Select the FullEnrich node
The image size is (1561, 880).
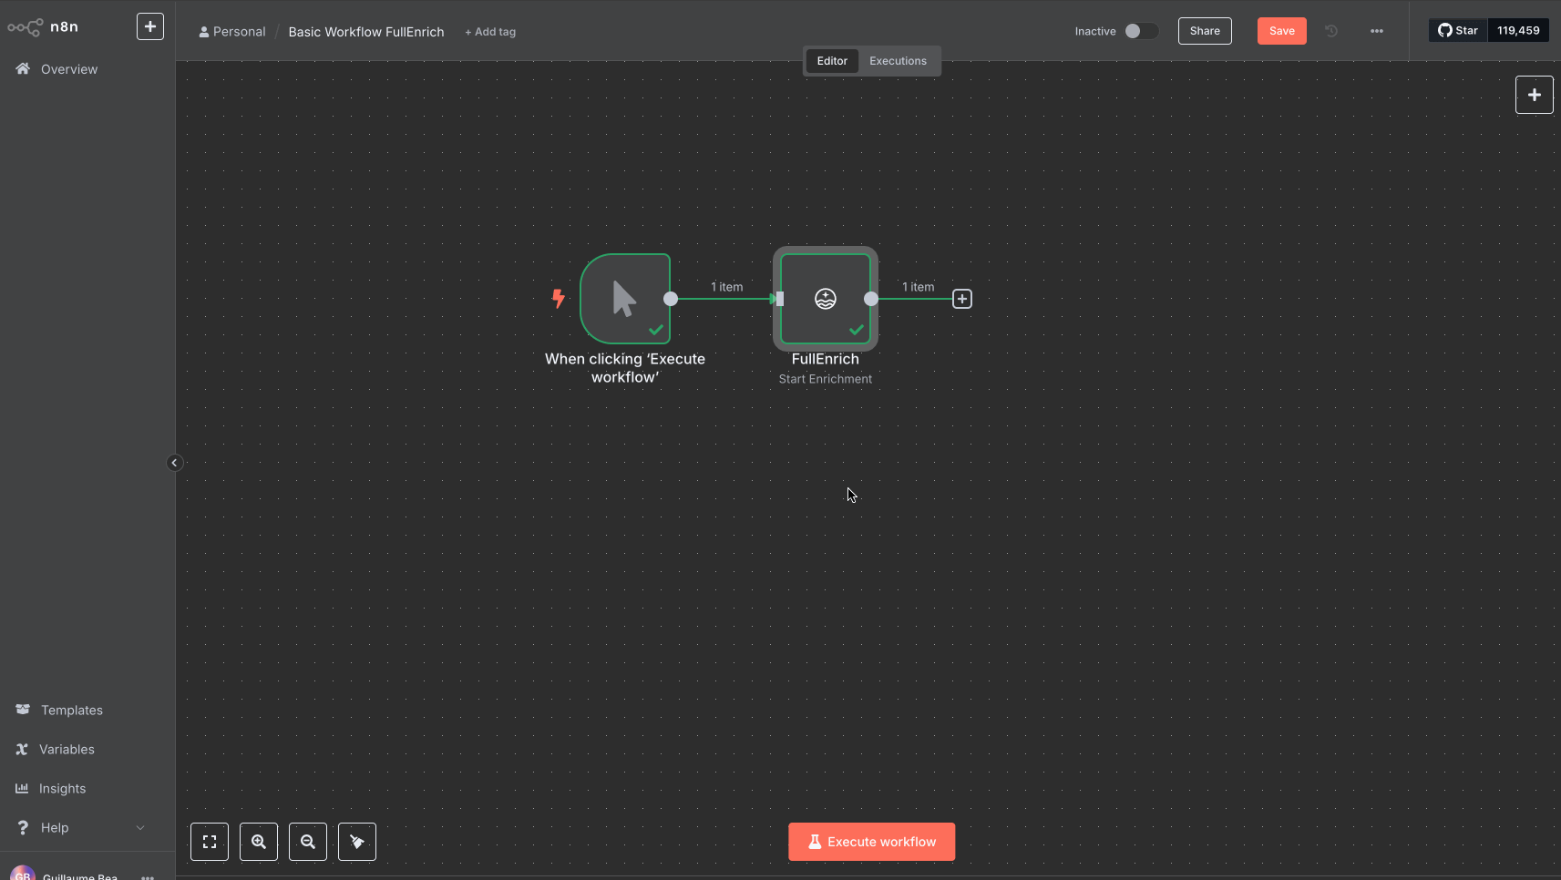(826, 299)
